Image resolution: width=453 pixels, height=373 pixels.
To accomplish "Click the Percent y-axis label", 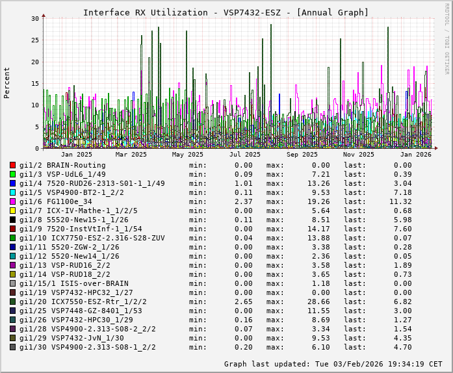I will [7, 83].
